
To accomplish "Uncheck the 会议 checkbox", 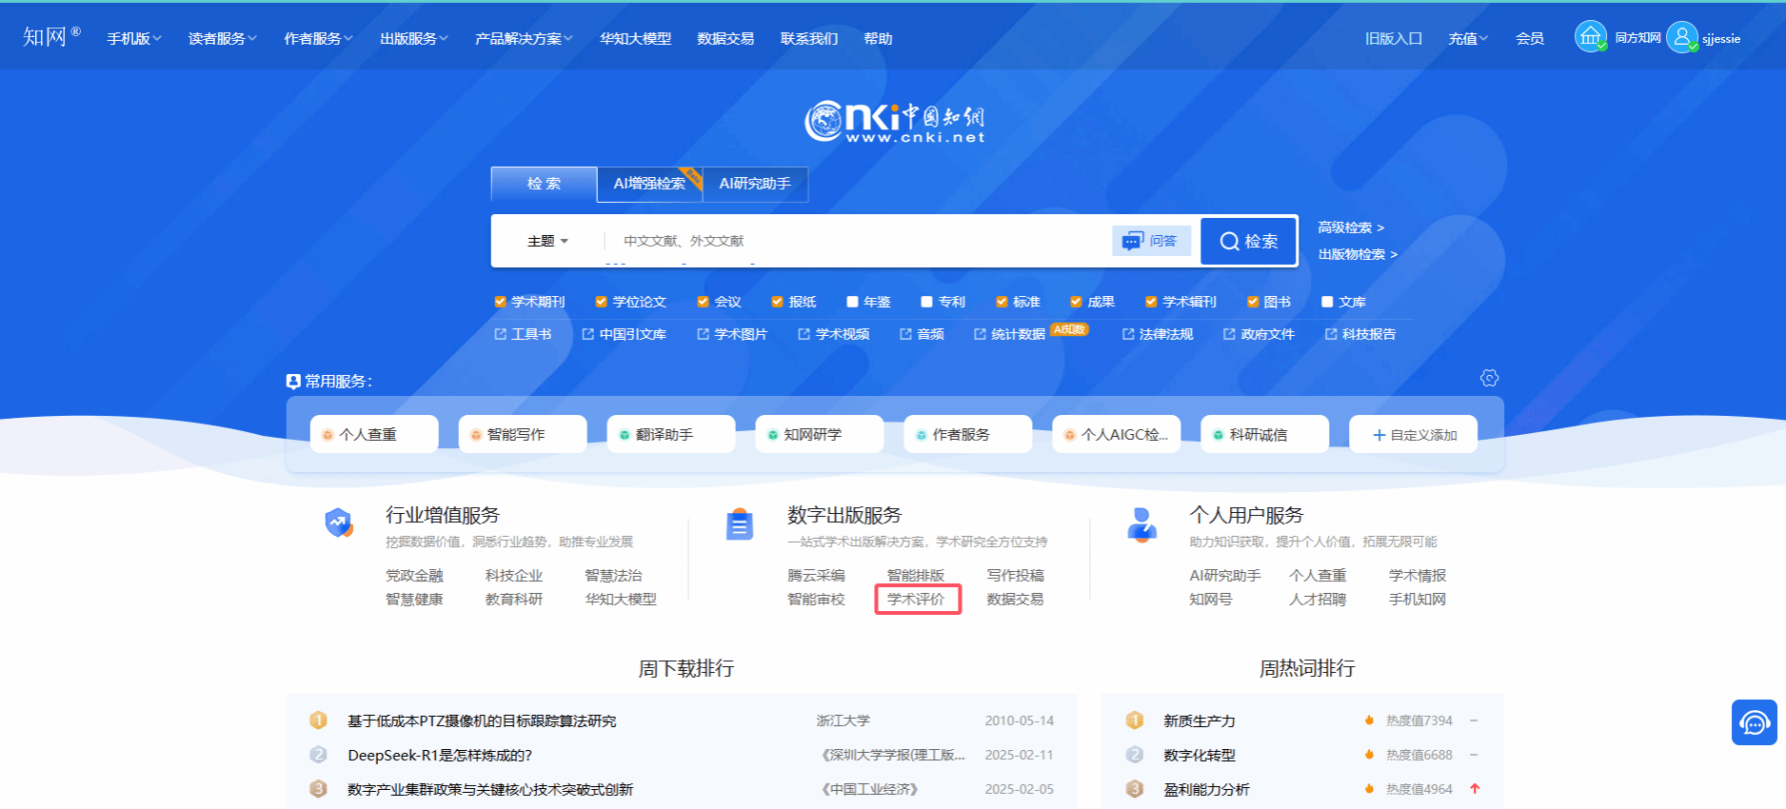I will 704,302.
